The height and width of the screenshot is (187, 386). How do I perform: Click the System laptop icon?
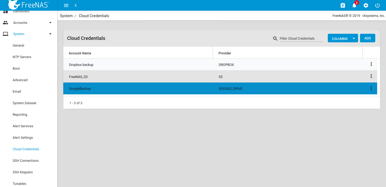pyautogui.click(x=5, y=34)
